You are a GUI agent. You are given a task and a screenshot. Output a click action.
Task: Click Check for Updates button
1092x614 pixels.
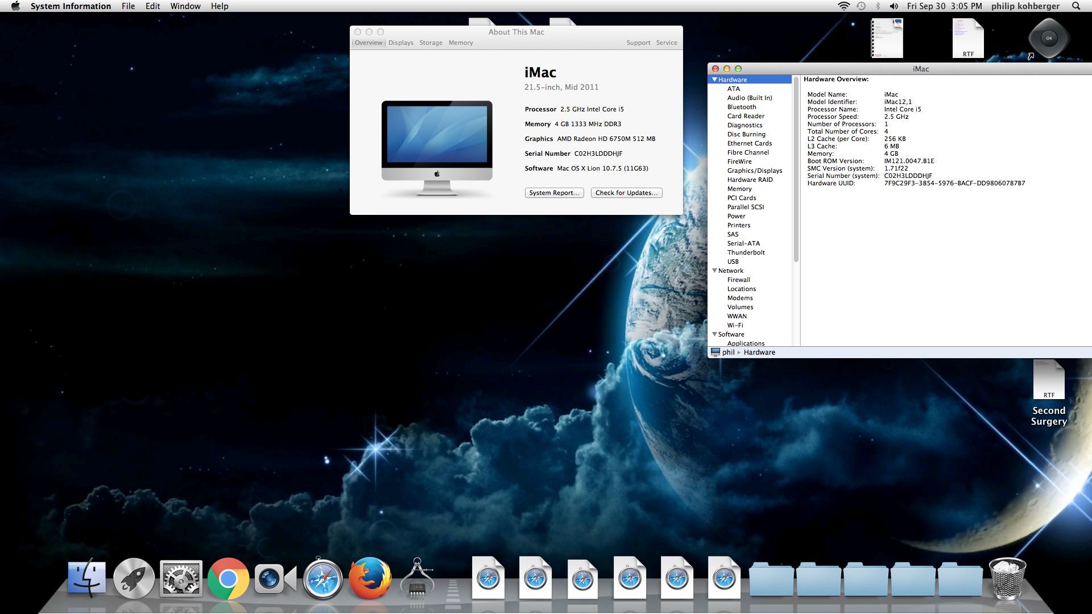click(626, 193)
